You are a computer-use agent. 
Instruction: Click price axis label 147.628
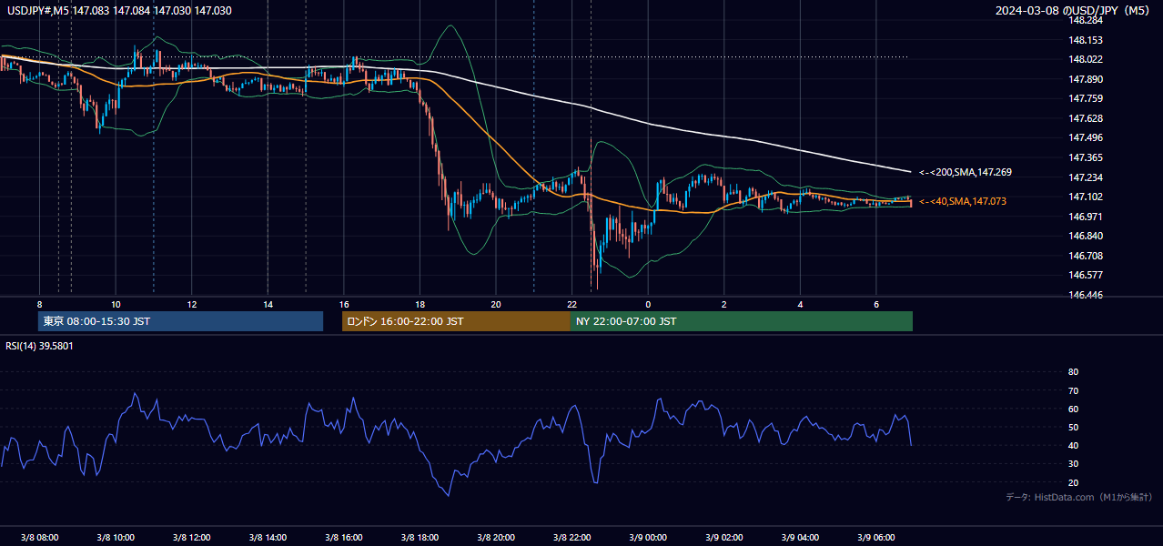tap(1085, 118)
